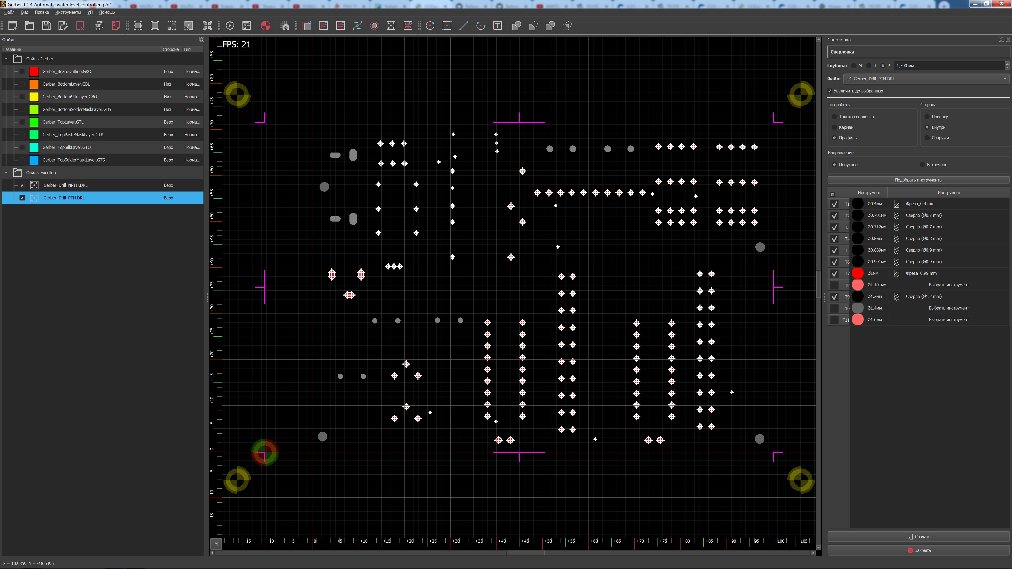This screenshot has width=1012, height=569.
Task: Click the Open file folder icon
Action: [x=30, y=26]
